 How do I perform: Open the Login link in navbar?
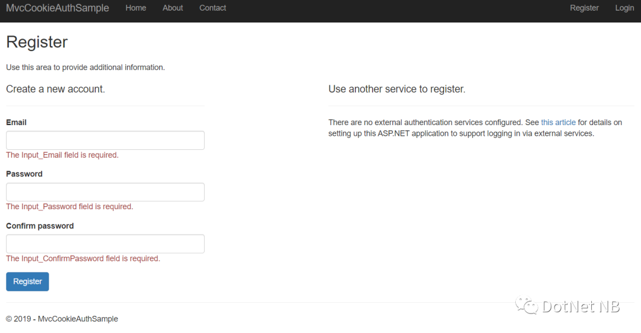(624, 8)
